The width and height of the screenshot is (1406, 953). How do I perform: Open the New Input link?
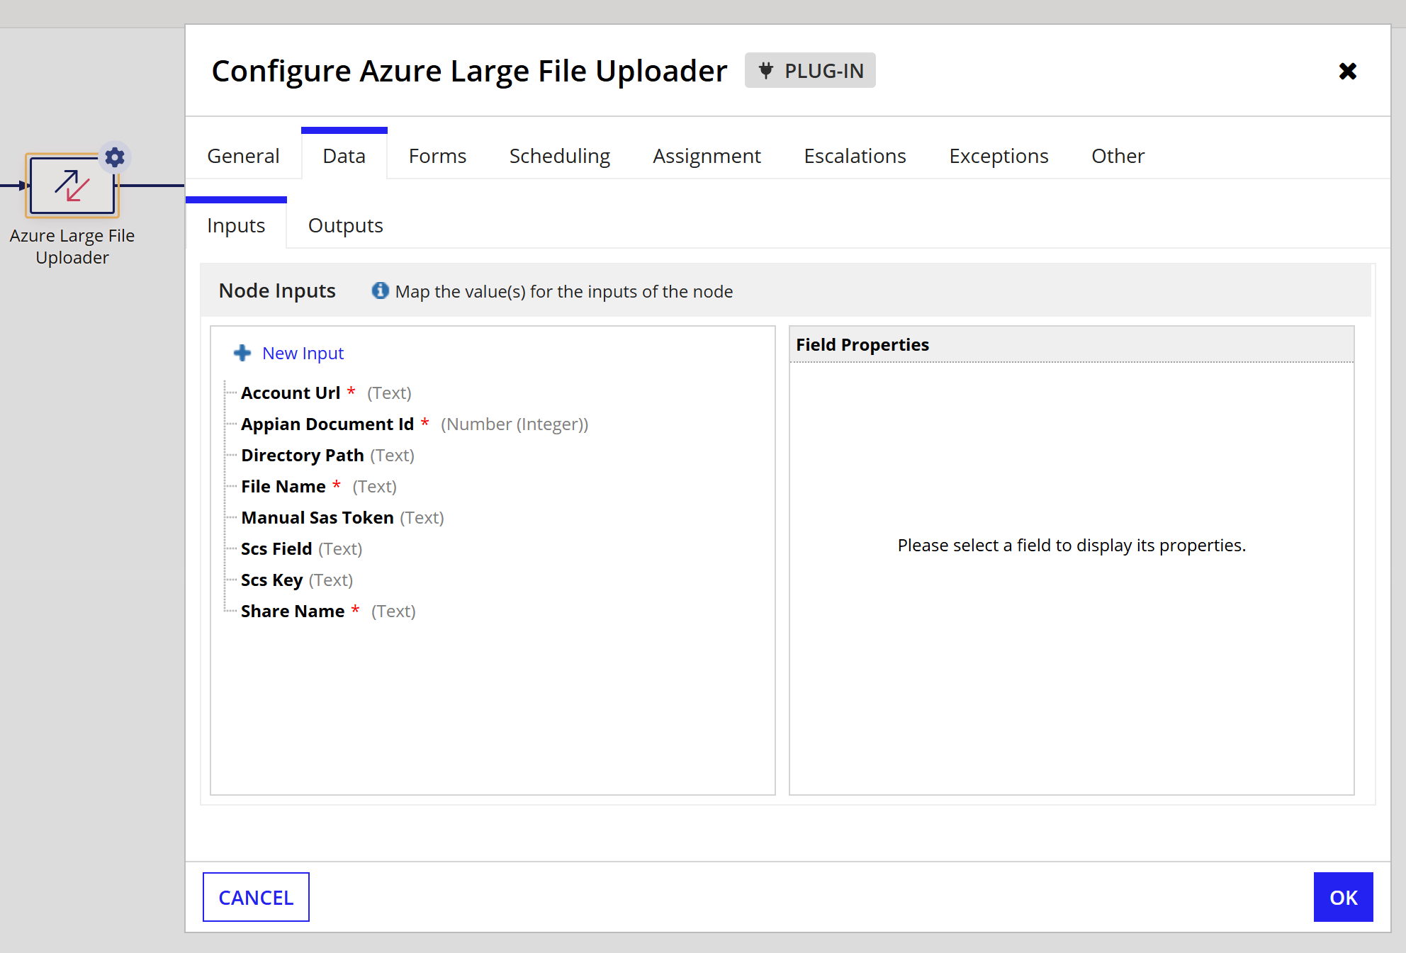(x=303, y=353)
